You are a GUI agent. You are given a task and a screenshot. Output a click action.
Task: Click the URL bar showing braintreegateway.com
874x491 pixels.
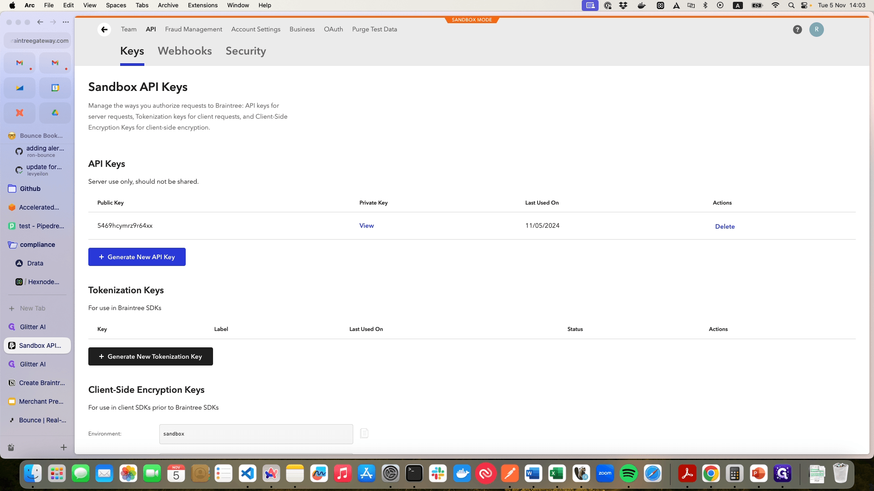pyautogui.click(x=37, y=40)
